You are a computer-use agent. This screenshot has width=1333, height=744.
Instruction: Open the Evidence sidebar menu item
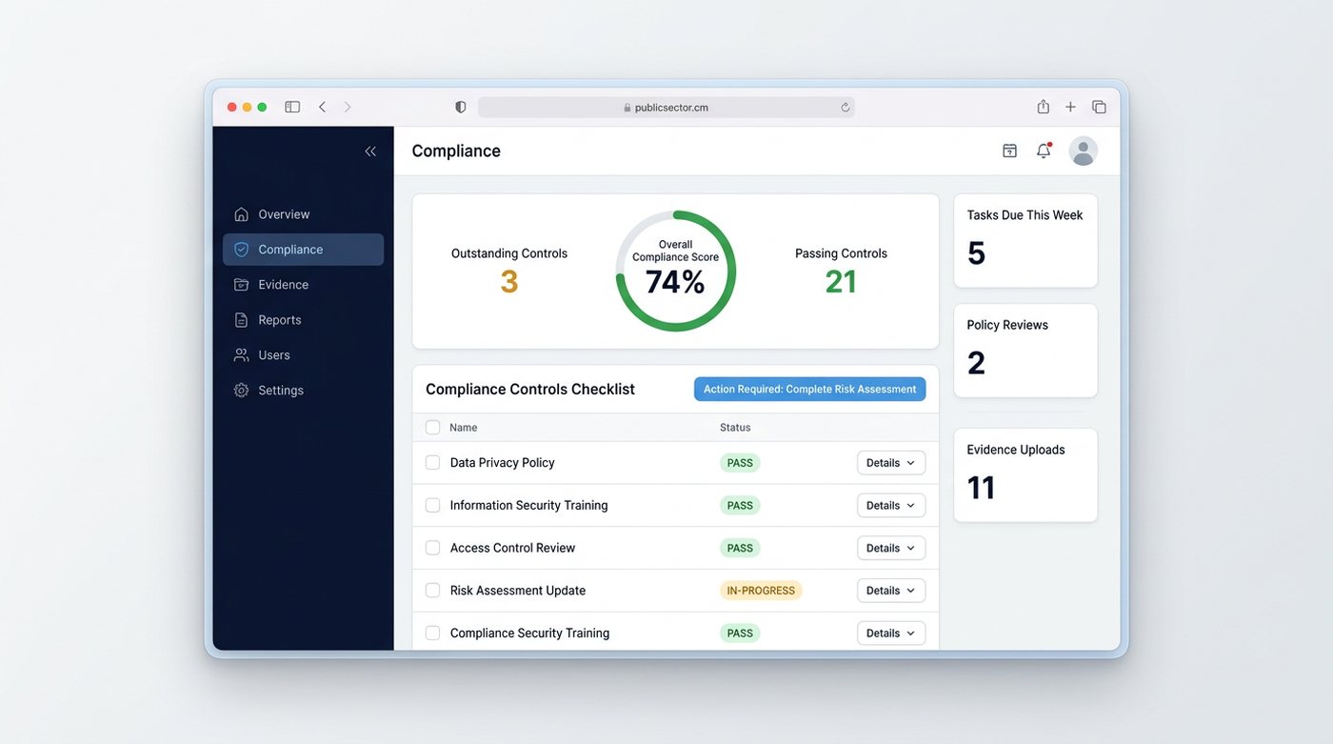point(304,285)
